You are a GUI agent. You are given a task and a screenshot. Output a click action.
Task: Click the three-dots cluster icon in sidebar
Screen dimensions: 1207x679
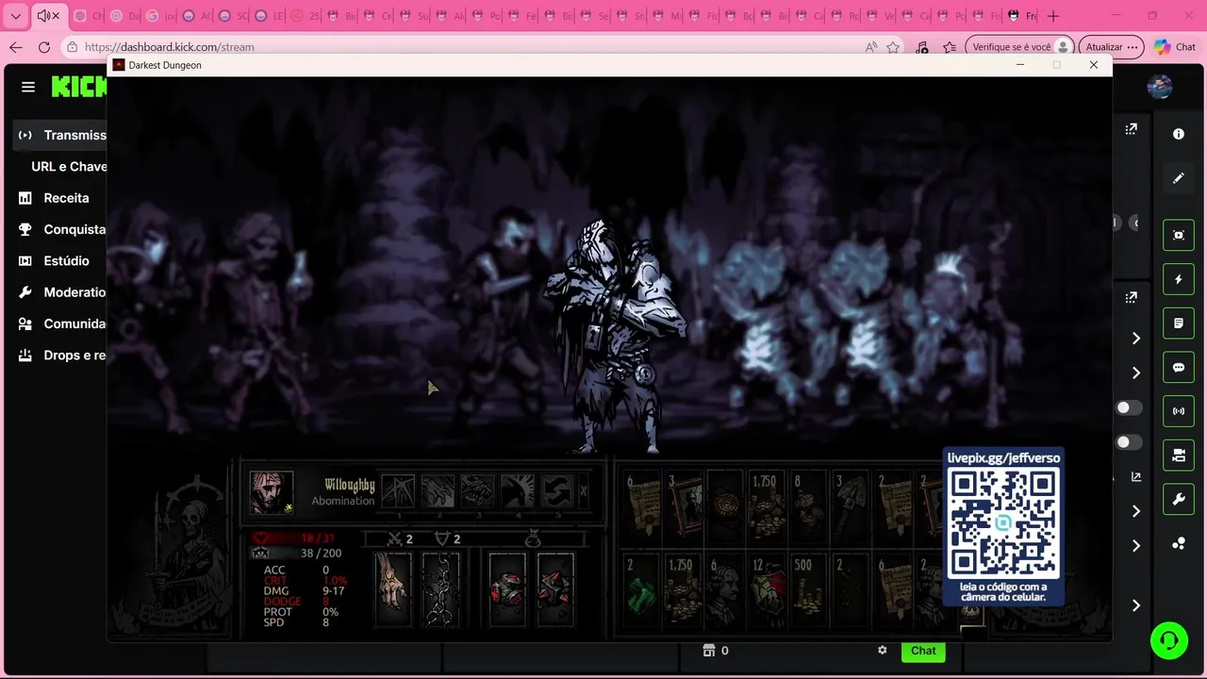click(1179, 544)
